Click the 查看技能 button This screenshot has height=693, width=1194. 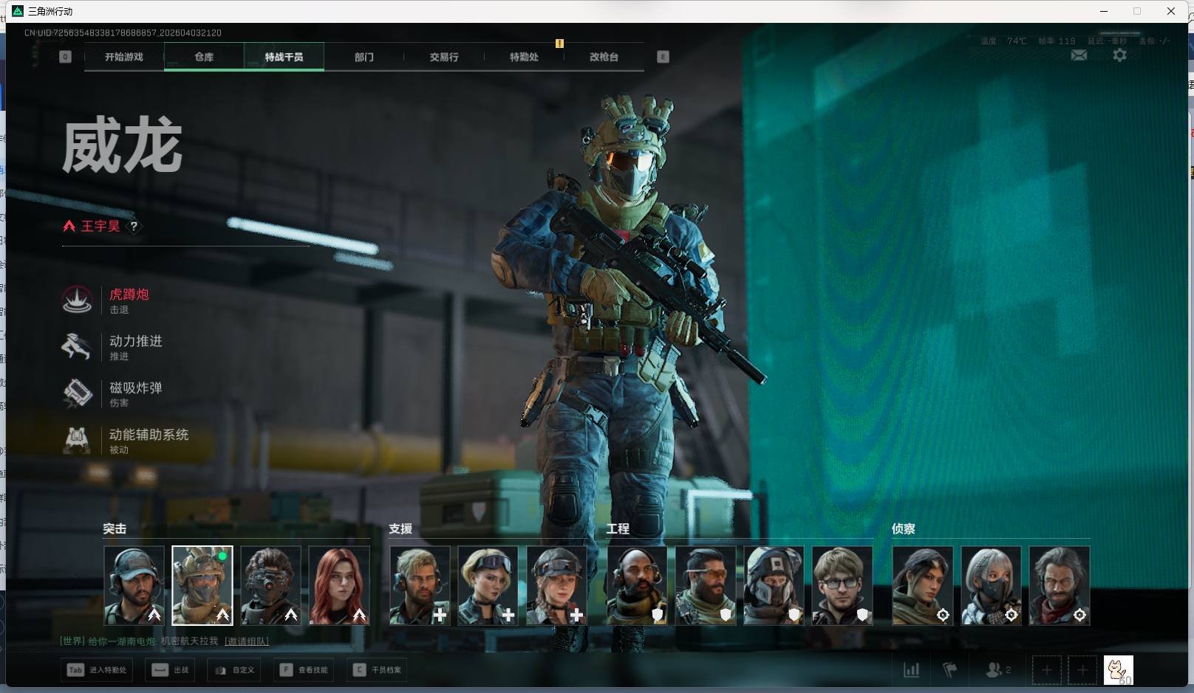(304, 670)
